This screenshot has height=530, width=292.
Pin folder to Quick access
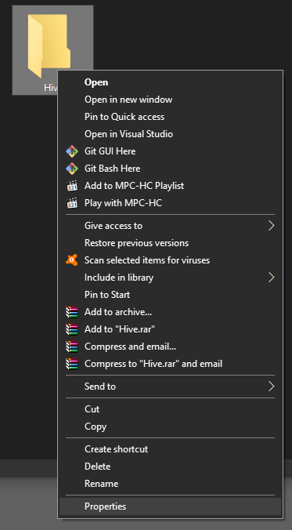click(170, 117)
